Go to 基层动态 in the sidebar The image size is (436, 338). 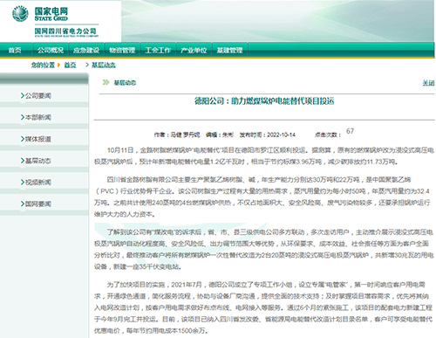pos(38,161)
